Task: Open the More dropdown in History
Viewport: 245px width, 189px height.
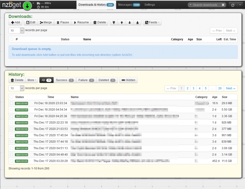Action: 32,80
